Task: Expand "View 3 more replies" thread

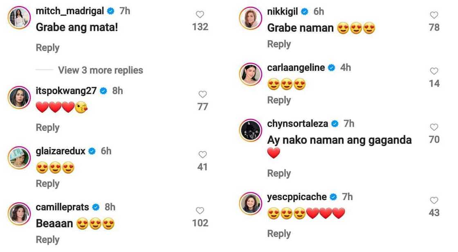Action: point(100,70)
